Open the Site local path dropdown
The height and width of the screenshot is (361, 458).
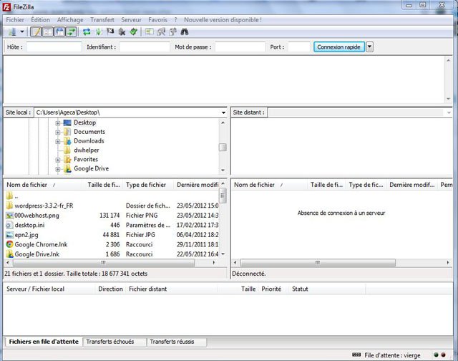point(223,112)
